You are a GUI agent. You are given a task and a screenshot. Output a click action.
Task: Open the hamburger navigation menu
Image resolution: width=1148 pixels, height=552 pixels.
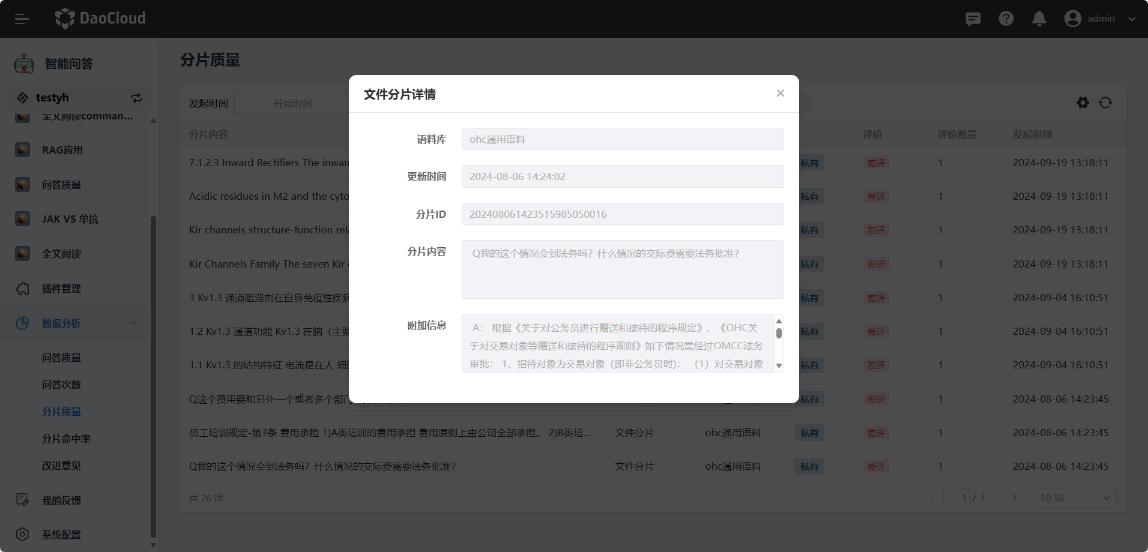(22, 19)
